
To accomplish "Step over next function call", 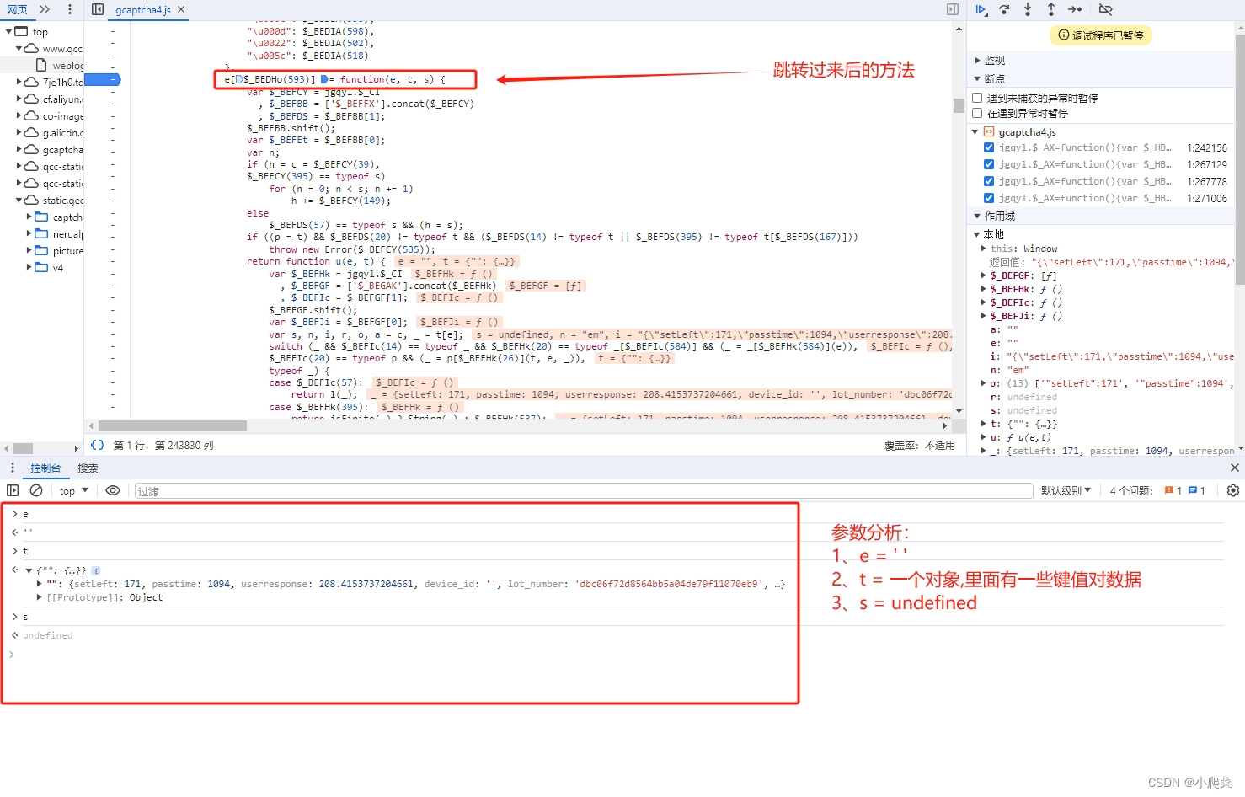I will point(1004,9).
